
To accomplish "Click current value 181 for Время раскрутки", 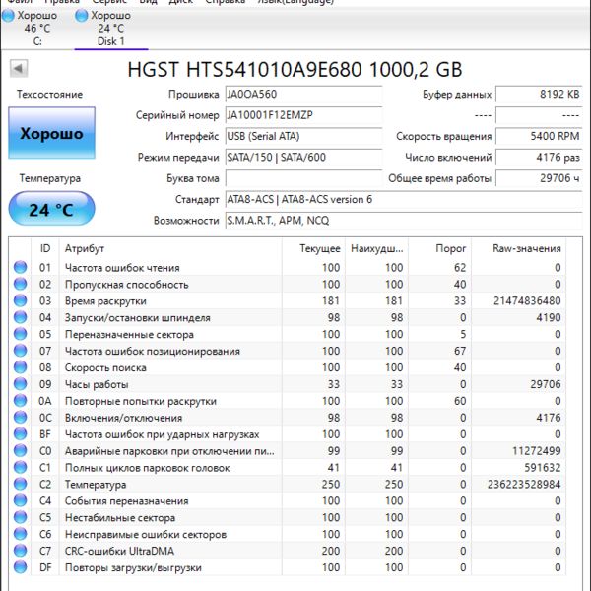I will (331, 300).
